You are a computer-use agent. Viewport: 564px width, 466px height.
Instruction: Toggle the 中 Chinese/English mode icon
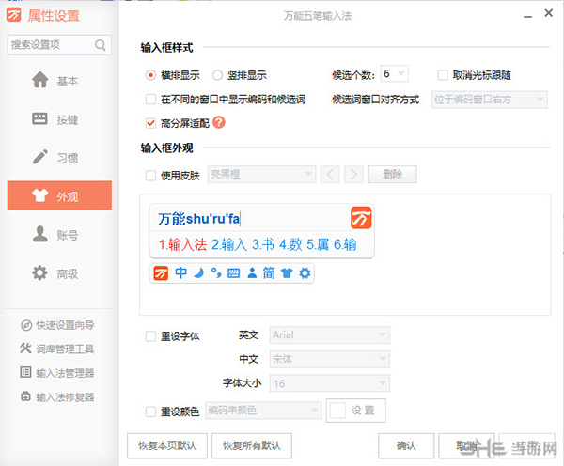180,273
